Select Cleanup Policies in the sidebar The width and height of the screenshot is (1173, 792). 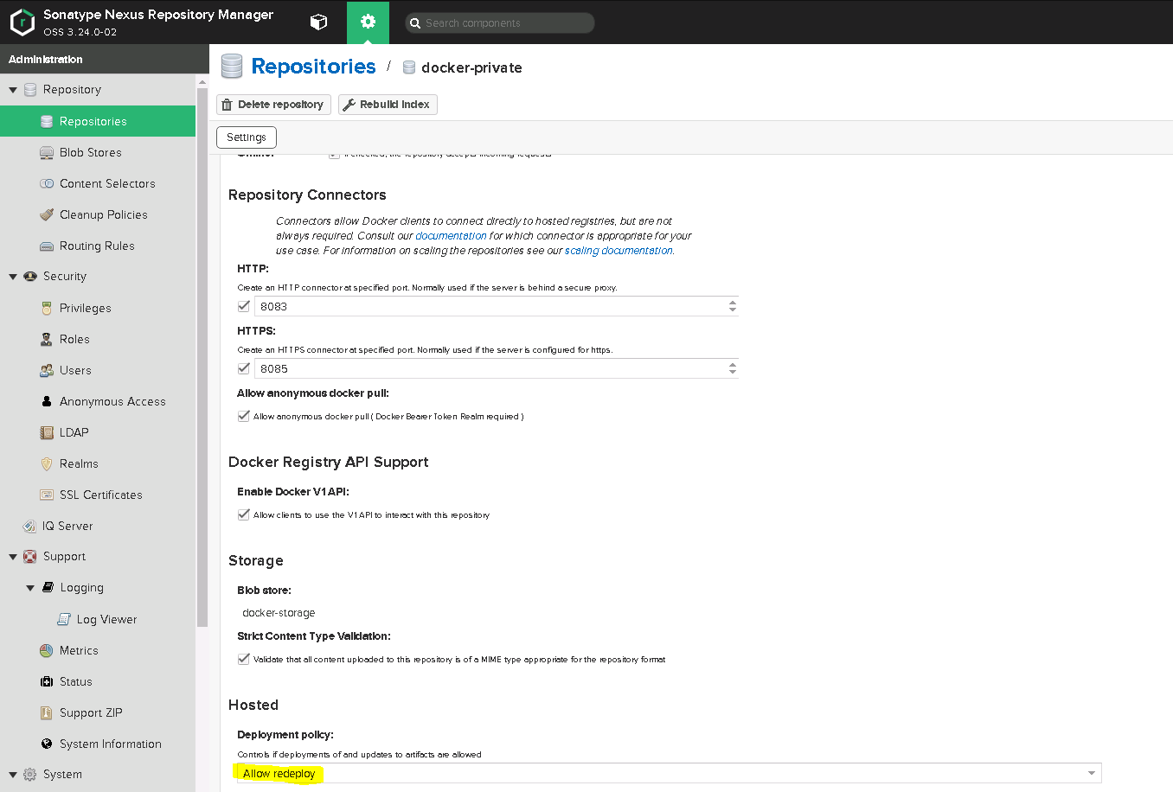click(98, 214)
